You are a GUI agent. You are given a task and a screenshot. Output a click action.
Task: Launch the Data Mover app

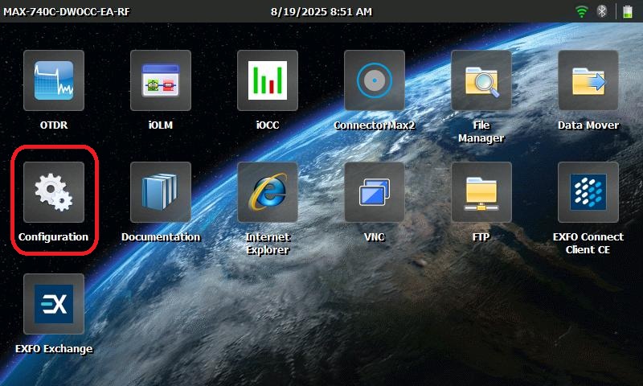(588, 80)
